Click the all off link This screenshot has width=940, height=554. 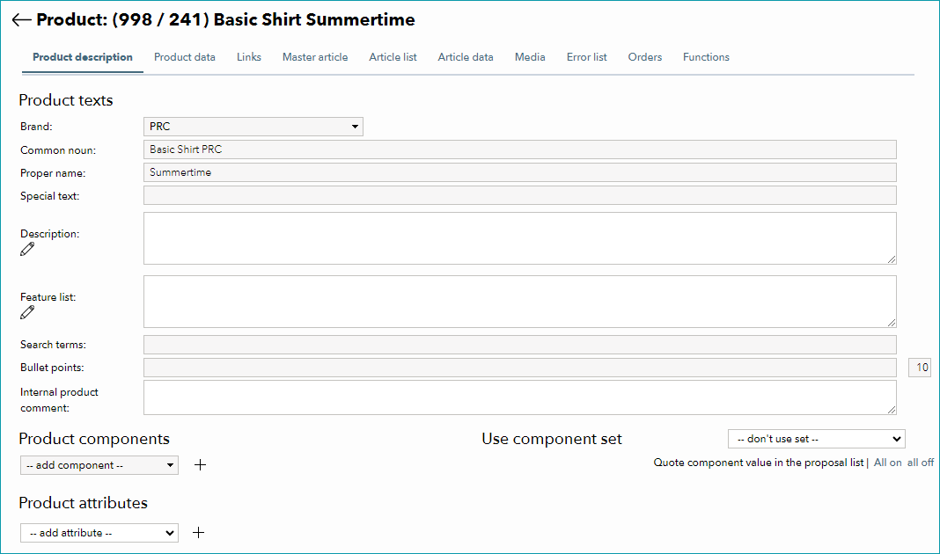921,463
